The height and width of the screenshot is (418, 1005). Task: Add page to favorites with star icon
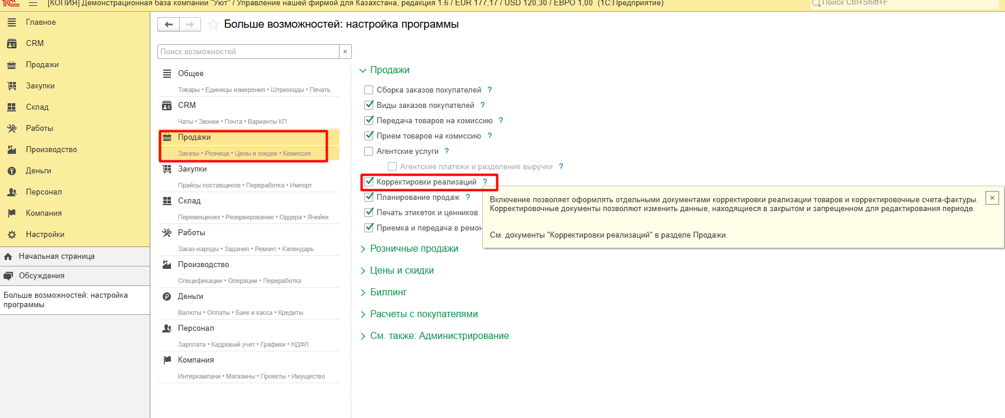(213, 25)
